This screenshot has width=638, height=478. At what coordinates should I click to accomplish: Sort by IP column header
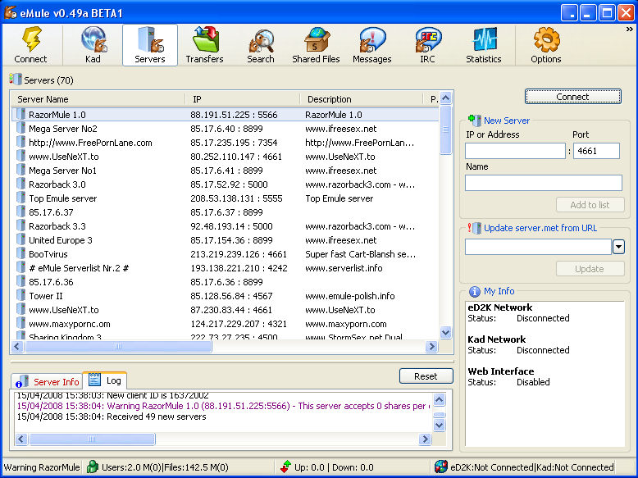coord(243,99)
